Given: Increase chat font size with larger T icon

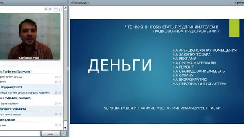Looking at the screenshot, I should pos(55,9).
